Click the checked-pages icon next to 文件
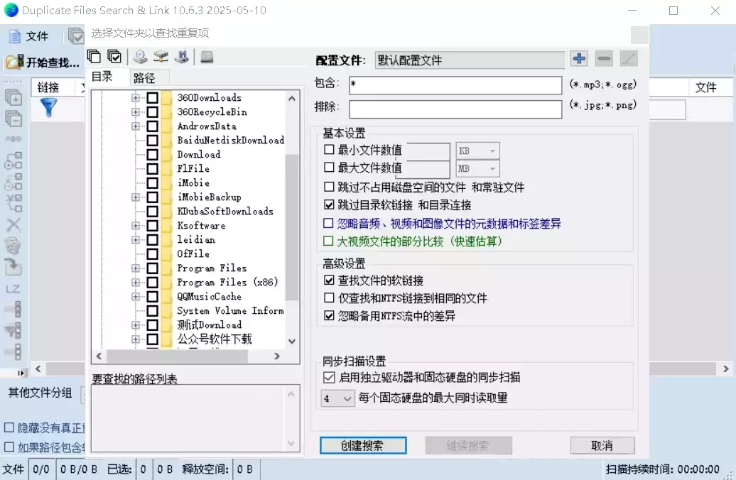Viewport: 736px width, 480px height. (75, 36)
